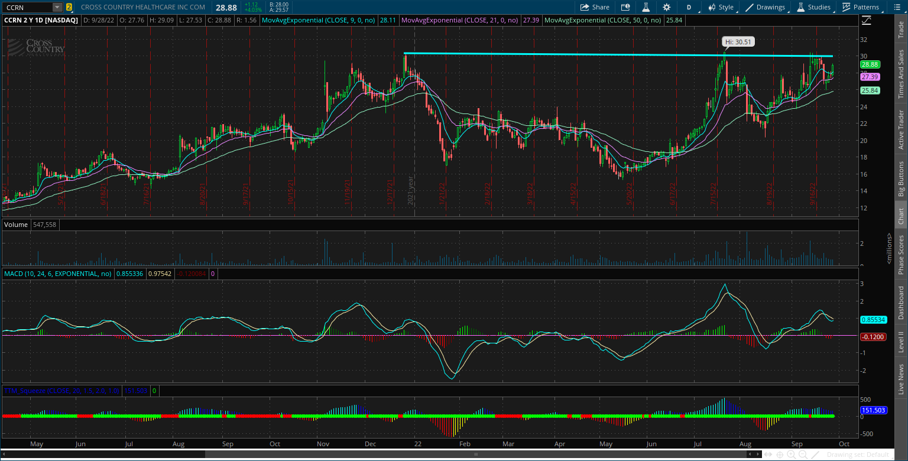Open the Big Buttons sidebar tab
908x461 pixels.
click(x=901, y=178)
